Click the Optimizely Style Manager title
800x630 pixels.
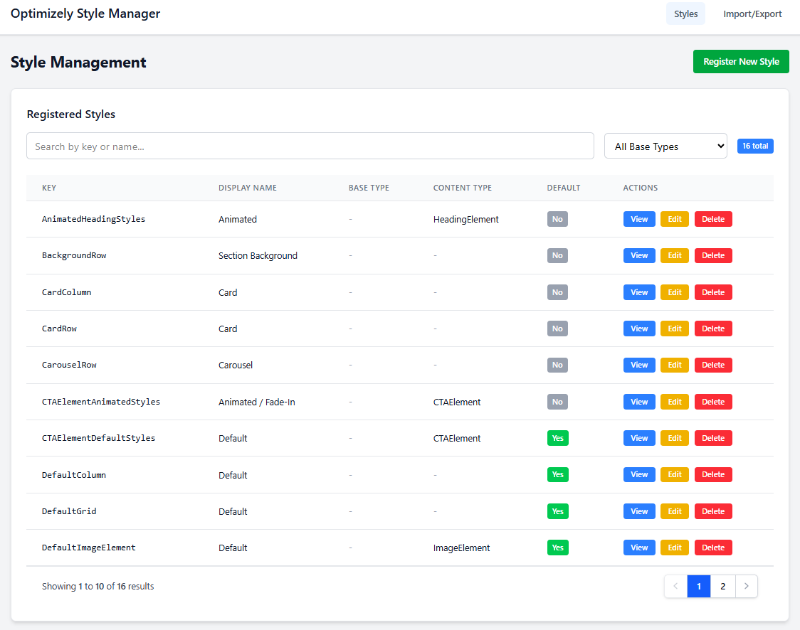click(85, 14)
